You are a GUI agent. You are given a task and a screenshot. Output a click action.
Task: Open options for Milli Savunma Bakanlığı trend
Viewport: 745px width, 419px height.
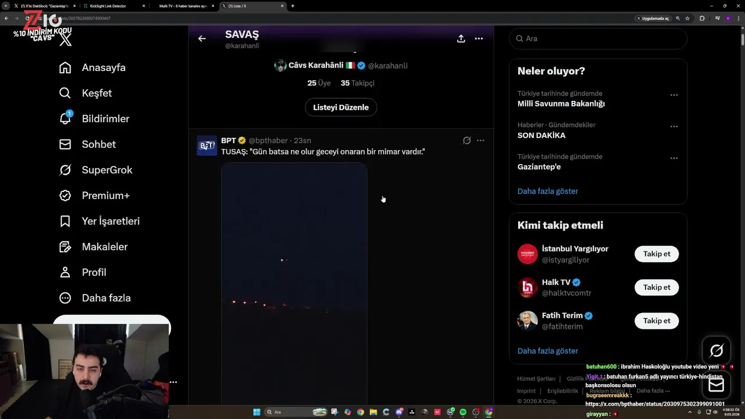tap(674, 95)
